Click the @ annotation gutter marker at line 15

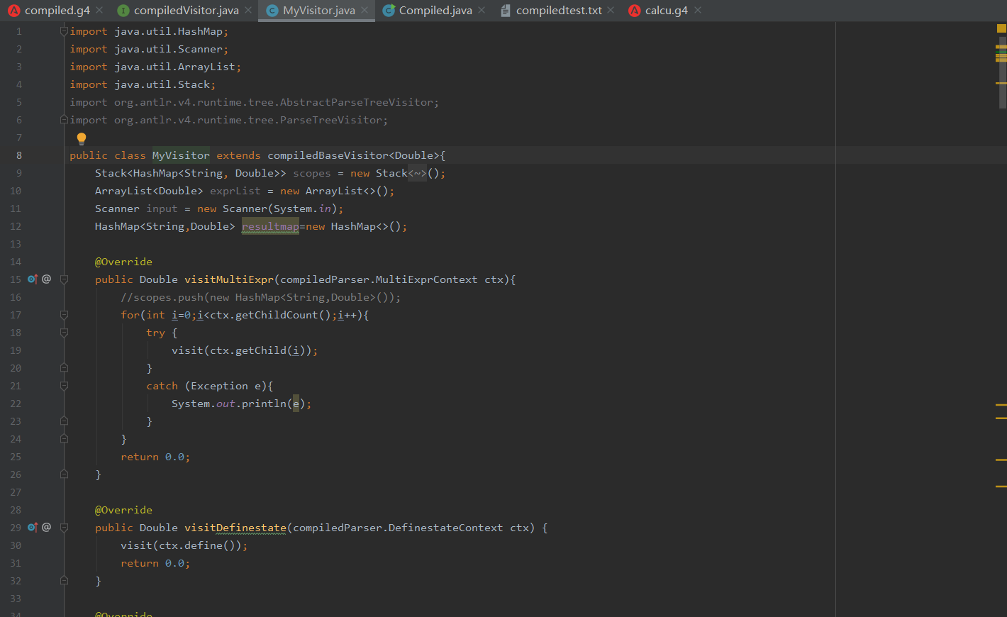[47, 279]
